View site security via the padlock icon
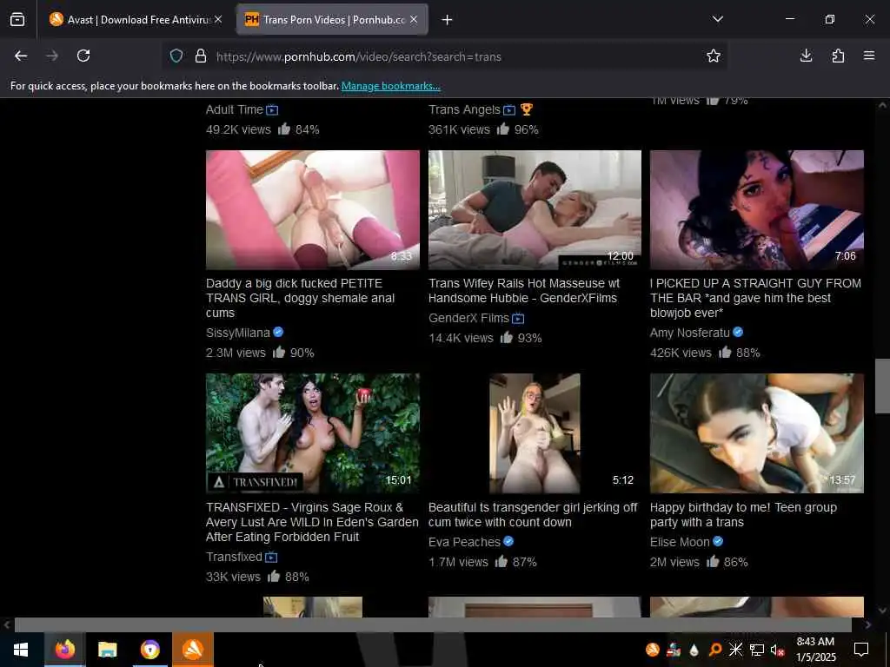Viewport: 890px width, 667px height. [x=201, y=56]
